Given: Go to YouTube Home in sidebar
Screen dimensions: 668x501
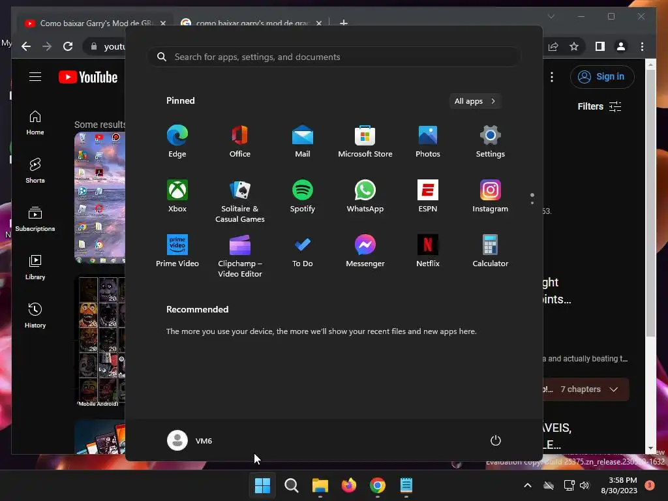Looking at the screenshot, I should pyautogui.click(x=35, y=123).
